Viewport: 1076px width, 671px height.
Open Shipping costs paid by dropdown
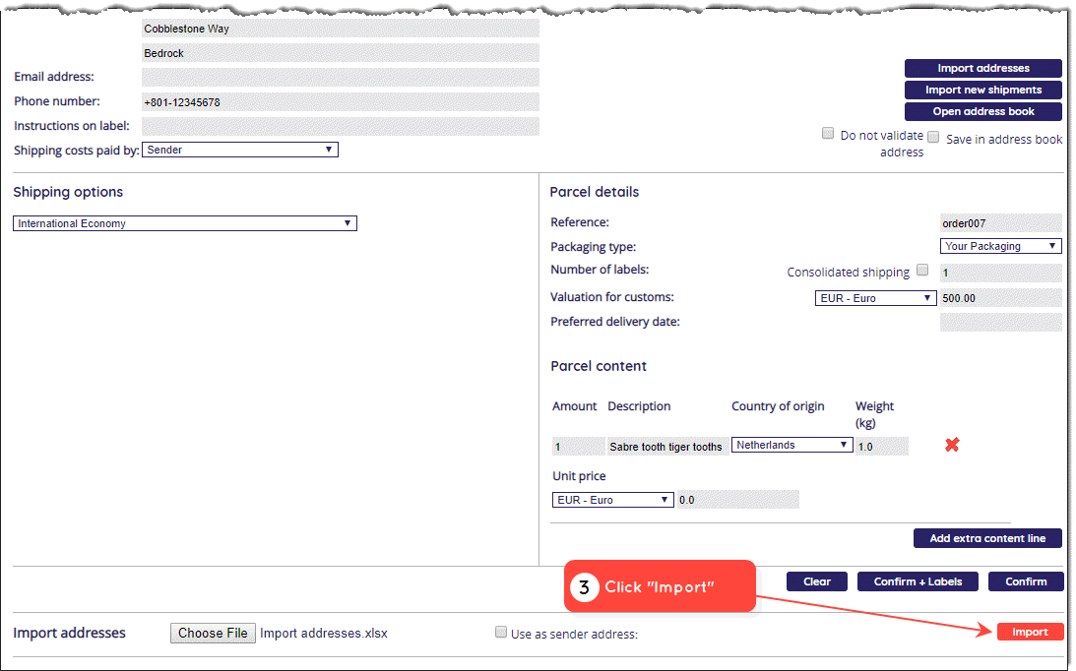[239, 150]
